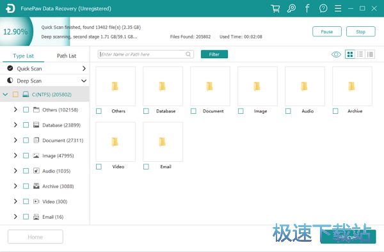Check the Others (102158) tree checkbox
This screenshot has height=252, width=384.
click(26, 109)
